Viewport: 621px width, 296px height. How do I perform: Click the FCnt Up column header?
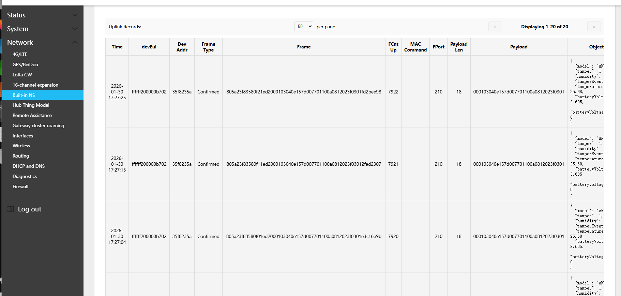coord(393,47)
